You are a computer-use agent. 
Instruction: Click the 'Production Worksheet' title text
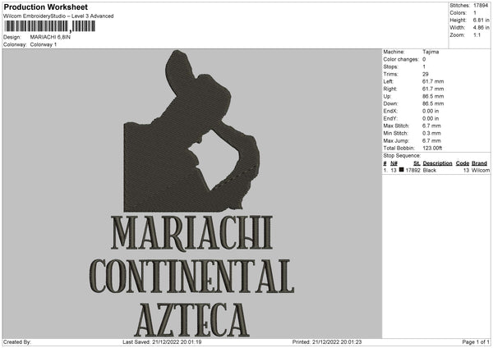tap(45, 7)
